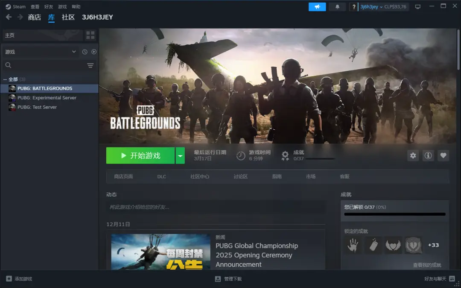
Task: Add PUBG to favorites heart icon
Action: point(443,155)
